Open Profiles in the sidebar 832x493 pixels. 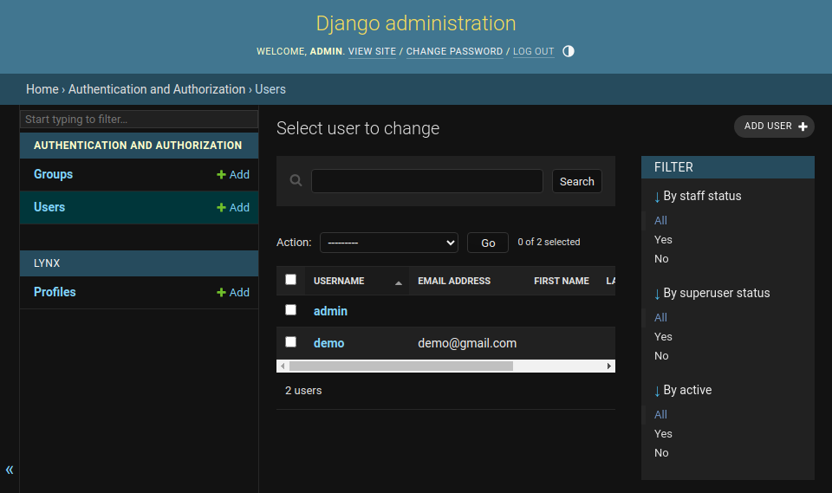pyautogui.click(x=55, y=292)
